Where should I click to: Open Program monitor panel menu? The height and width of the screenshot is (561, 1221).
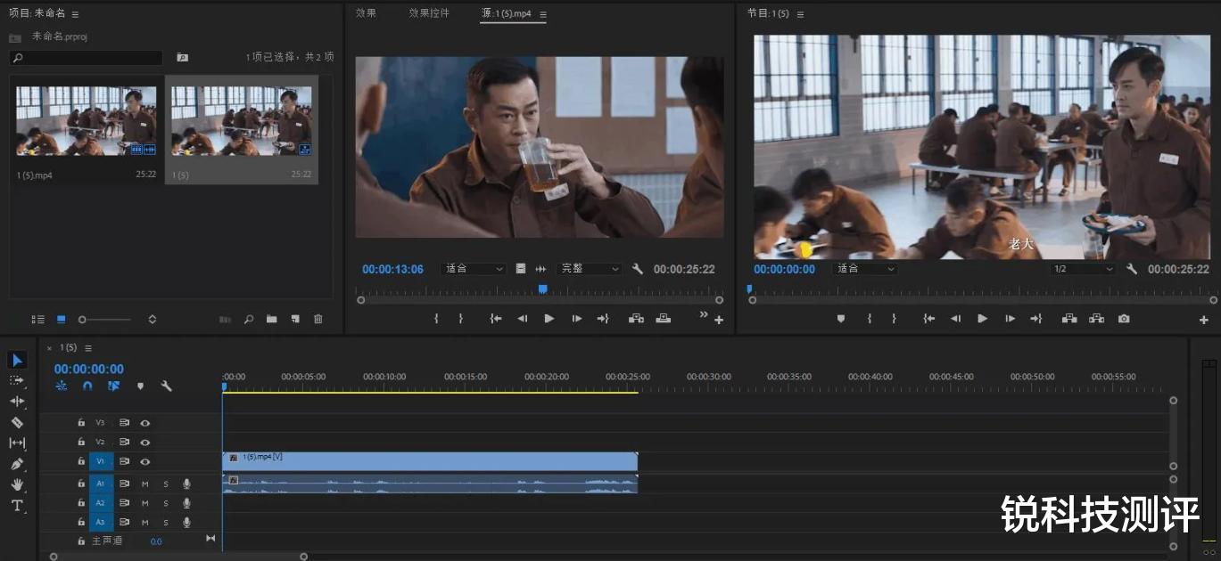point(800,14)
